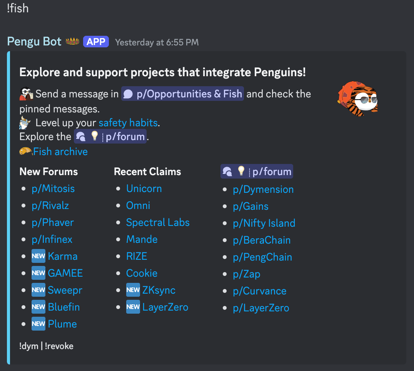This screenshot has width=414, height=371.
Task: Open the p/forum column header mention
Action: pos(257,171)
